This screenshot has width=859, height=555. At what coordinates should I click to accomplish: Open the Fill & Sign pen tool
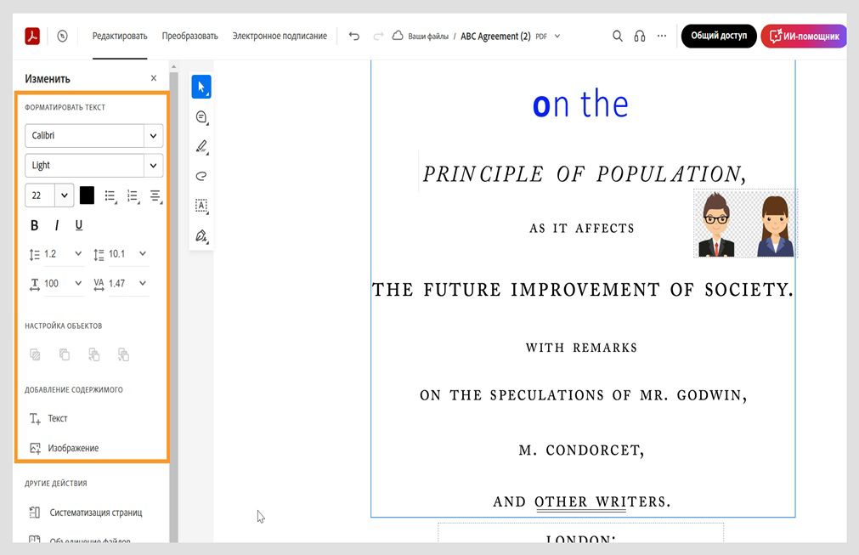(x=201, y=235)
